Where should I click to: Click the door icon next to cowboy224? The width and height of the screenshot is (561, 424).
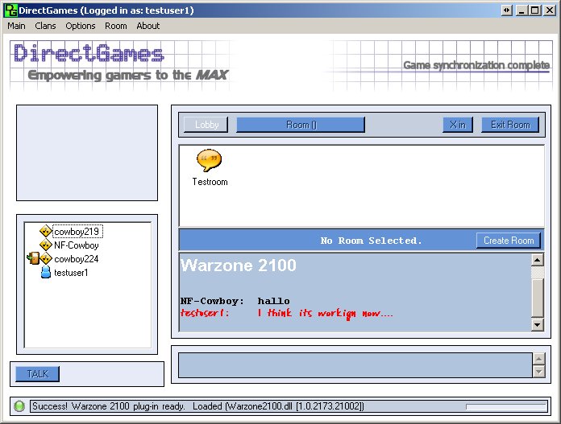pyautogui.click(x=33, y=258)
